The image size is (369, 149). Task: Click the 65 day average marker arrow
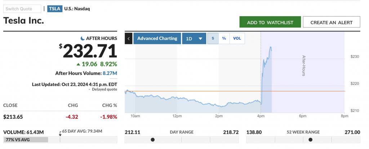(x=60, y=133)
